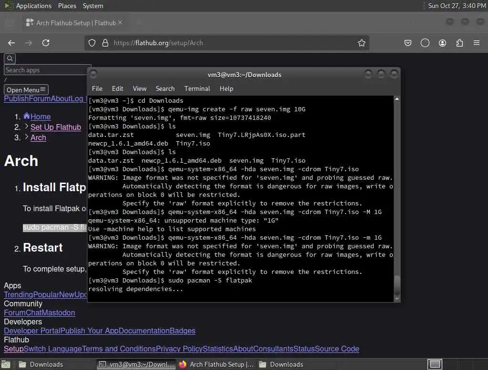Viewport: 488px width, 370px height.
Task: Open the Developer Portal link
Action: tap(32, 331)
